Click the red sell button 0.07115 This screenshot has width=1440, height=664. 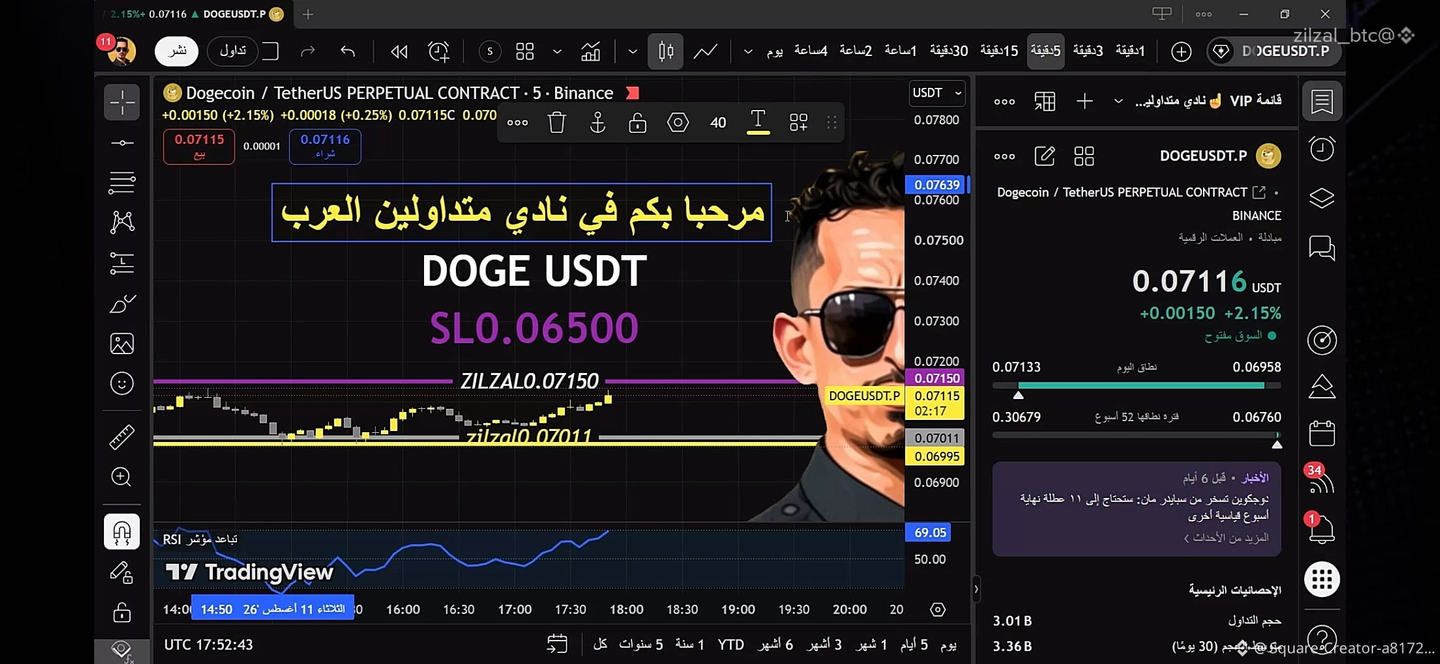click(x=199, y=146)
